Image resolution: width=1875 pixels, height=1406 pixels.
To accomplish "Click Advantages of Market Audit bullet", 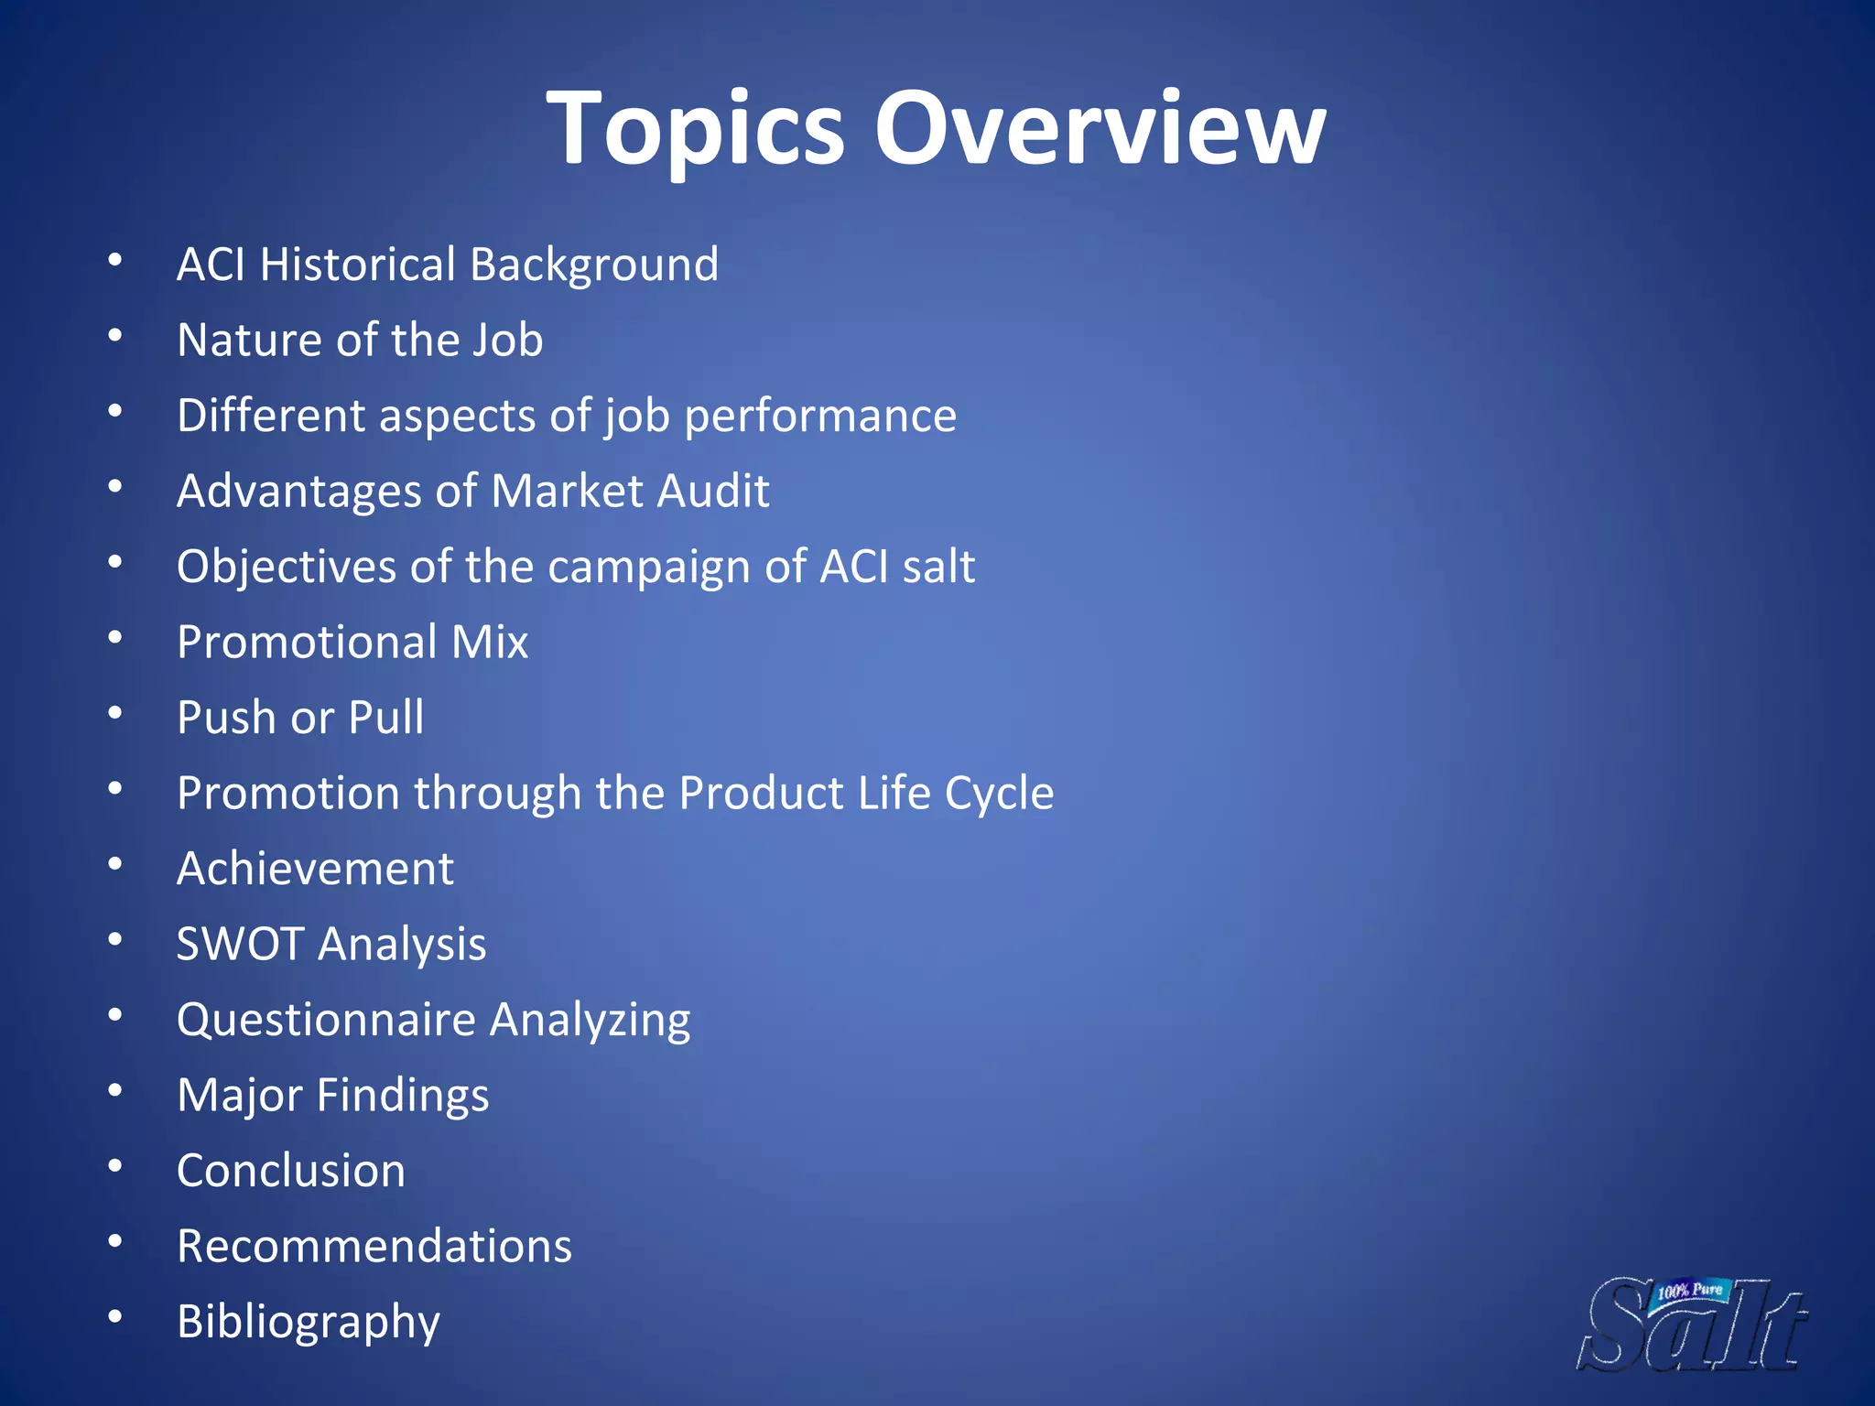I will 473,492.
